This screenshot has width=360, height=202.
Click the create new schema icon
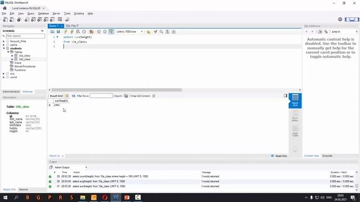coord(27,20)
